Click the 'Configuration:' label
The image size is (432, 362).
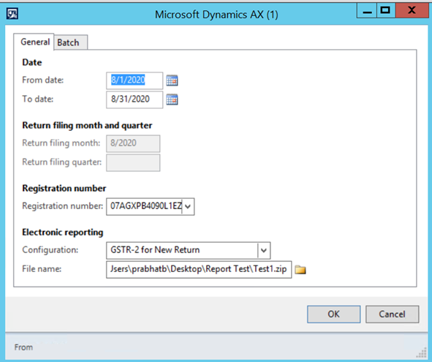tap(50, 250)
